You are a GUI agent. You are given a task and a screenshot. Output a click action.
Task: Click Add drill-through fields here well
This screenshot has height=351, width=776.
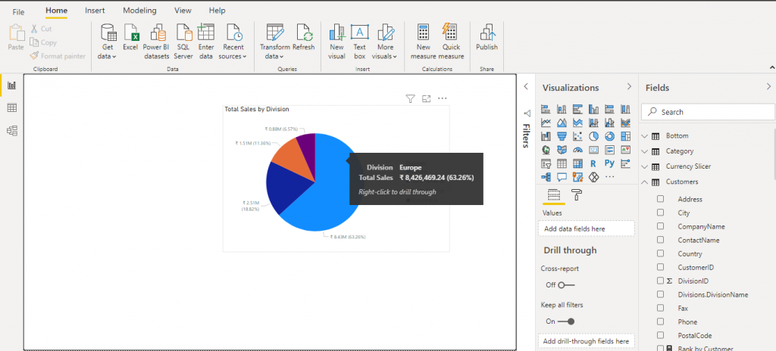(586, 341)
